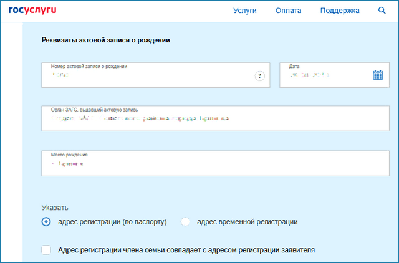The height and width of the screenshot is (263, 399).
Task: Go to the Оплата section
Action: [288, 11]
